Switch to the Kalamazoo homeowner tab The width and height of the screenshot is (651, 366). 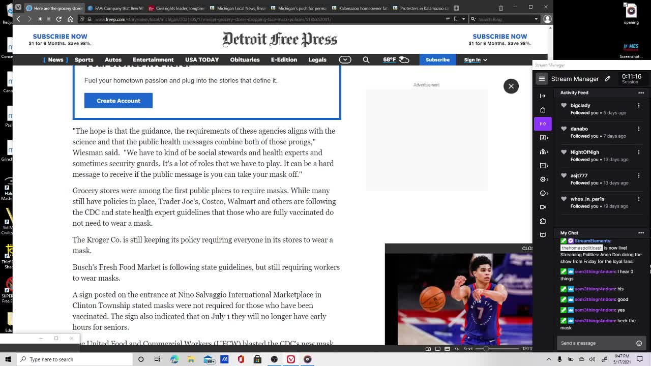click(360, 8)
